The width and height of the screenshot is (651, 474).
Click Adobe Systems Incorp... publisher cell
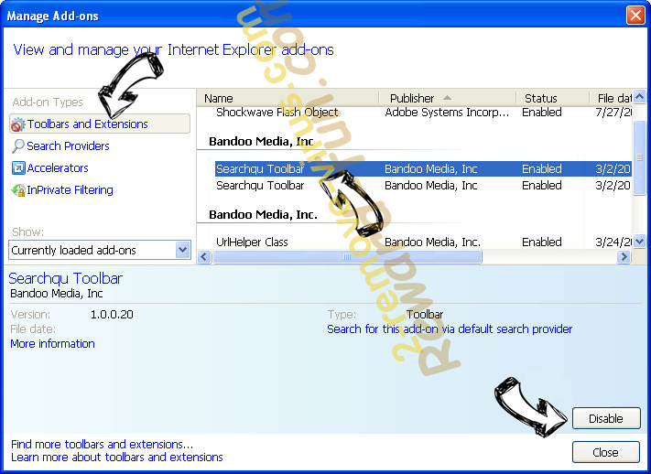[447, 112]
